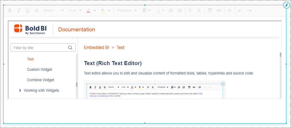The height and width of the screenshot is (128, 291).
Task: Open the text alignment dropdown
Action: [x=146, y=10]
